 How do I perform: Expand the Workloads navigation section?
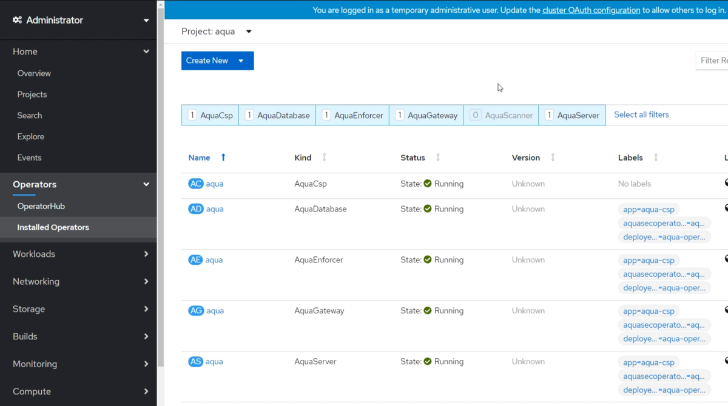pyautogui.click(x=80, y=254)
